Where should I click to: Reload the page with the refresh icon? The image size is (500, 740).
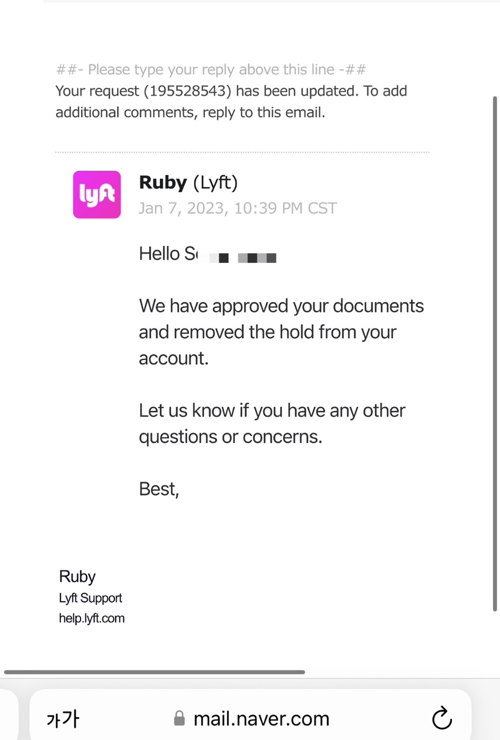coord(442,718)
